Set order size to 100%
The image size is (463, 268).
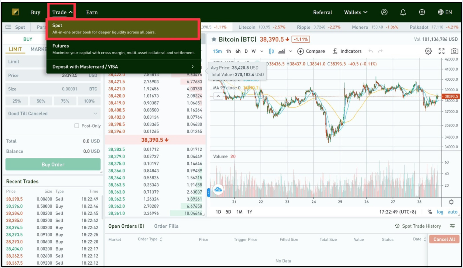pos(89,101)
